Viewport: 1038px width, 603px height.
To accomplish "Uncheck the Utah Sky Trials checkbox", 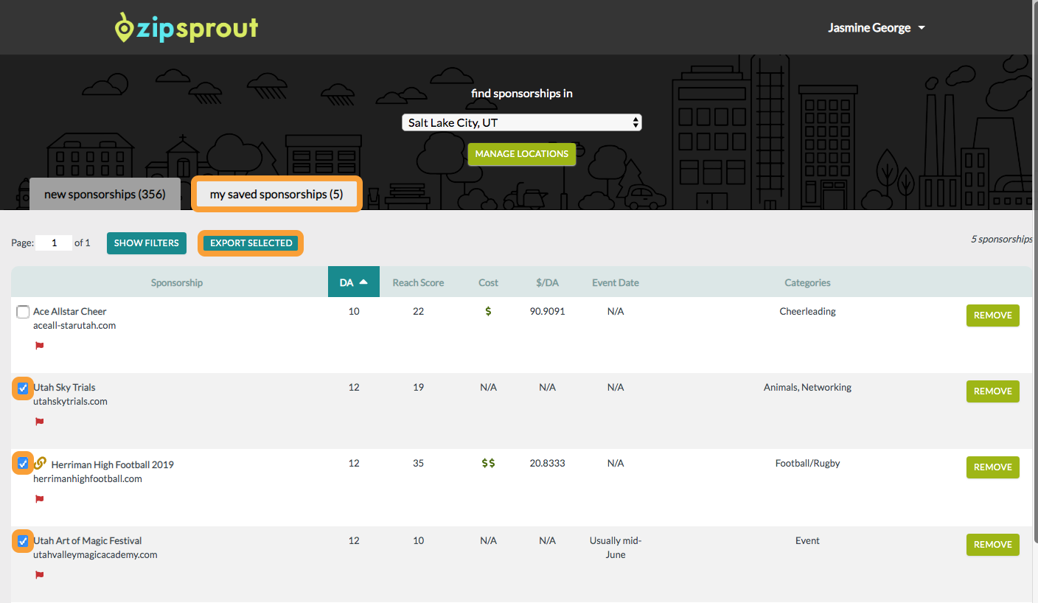I will click(x=23, y=388).
